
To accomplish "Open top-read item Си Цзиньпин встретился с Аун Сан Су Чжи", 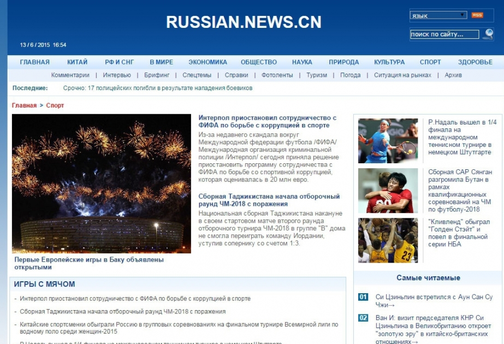I will (x=434, y=301).
